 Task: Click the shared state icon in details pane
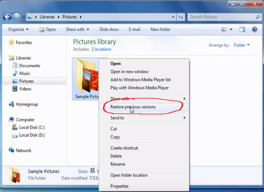coord(92,171)
